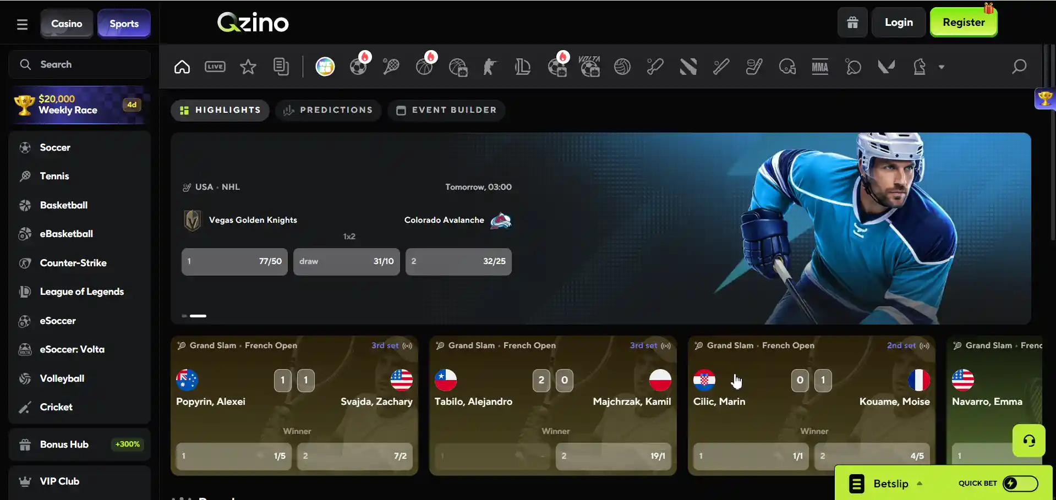This screenshot has width=1056, height=500.
Task: Switch to the Casino tab
Action: point(67,24)
